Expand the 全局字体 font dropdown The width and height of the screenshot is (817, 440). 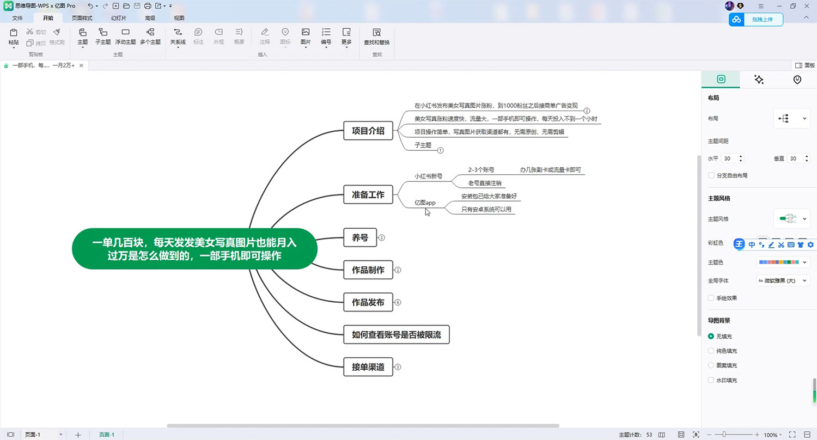[x=783, y=281]
